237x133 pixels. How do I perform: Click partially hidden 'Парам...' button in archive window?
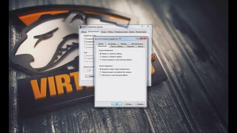90,76
